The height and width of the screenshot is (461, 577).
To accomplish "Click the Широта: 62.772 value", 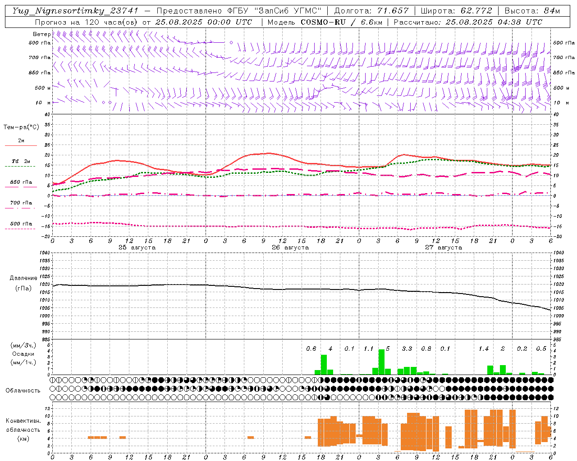I will click(x=456, y=11).
